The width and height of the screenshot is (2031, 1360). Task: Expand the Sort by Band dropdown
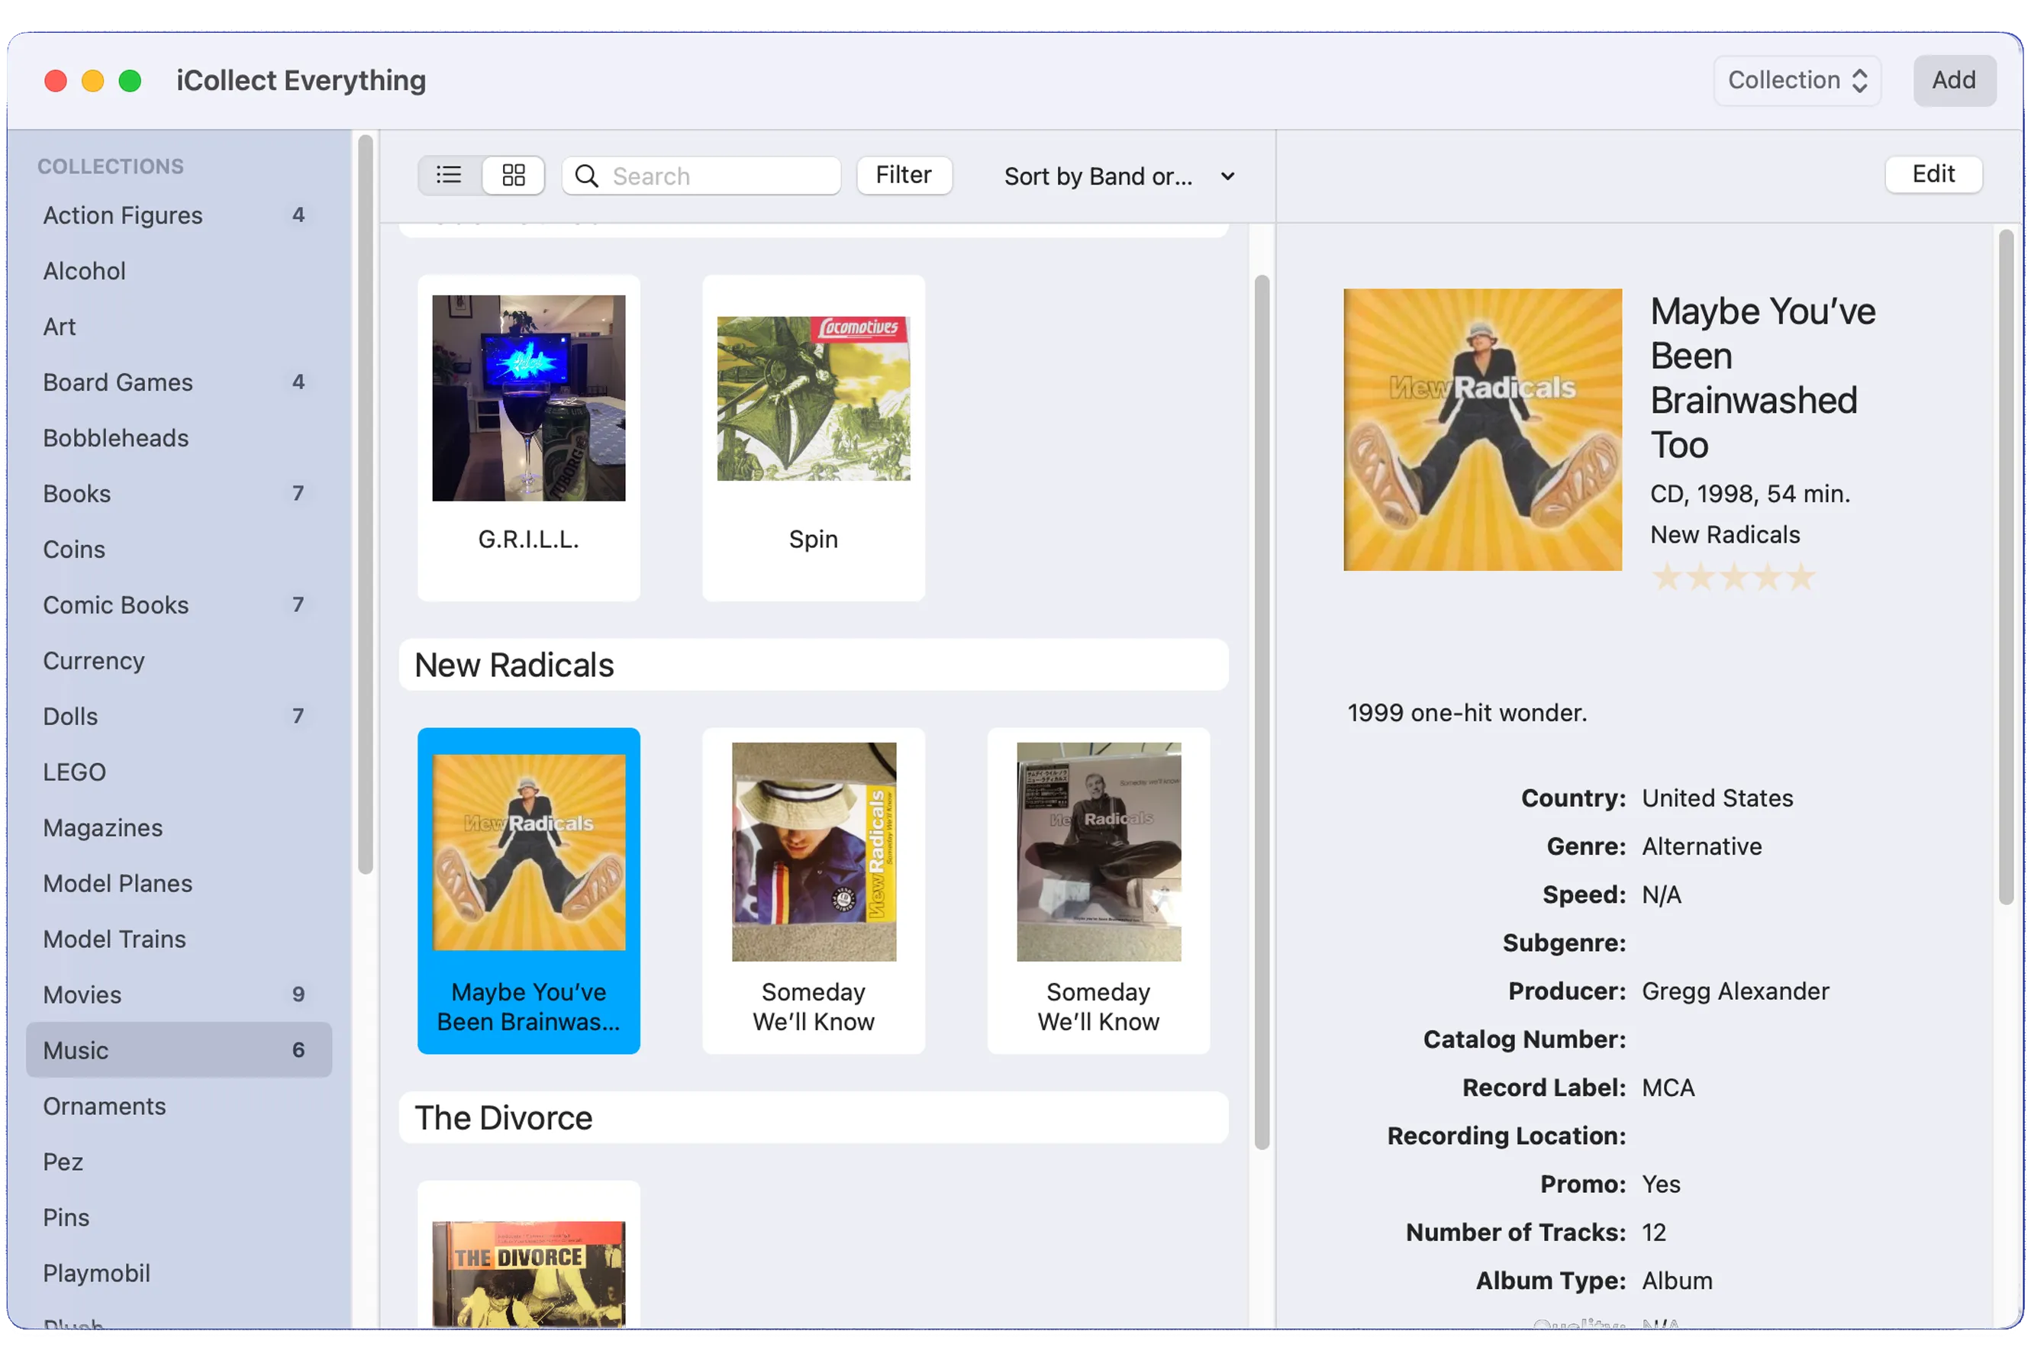(1098, 177)
